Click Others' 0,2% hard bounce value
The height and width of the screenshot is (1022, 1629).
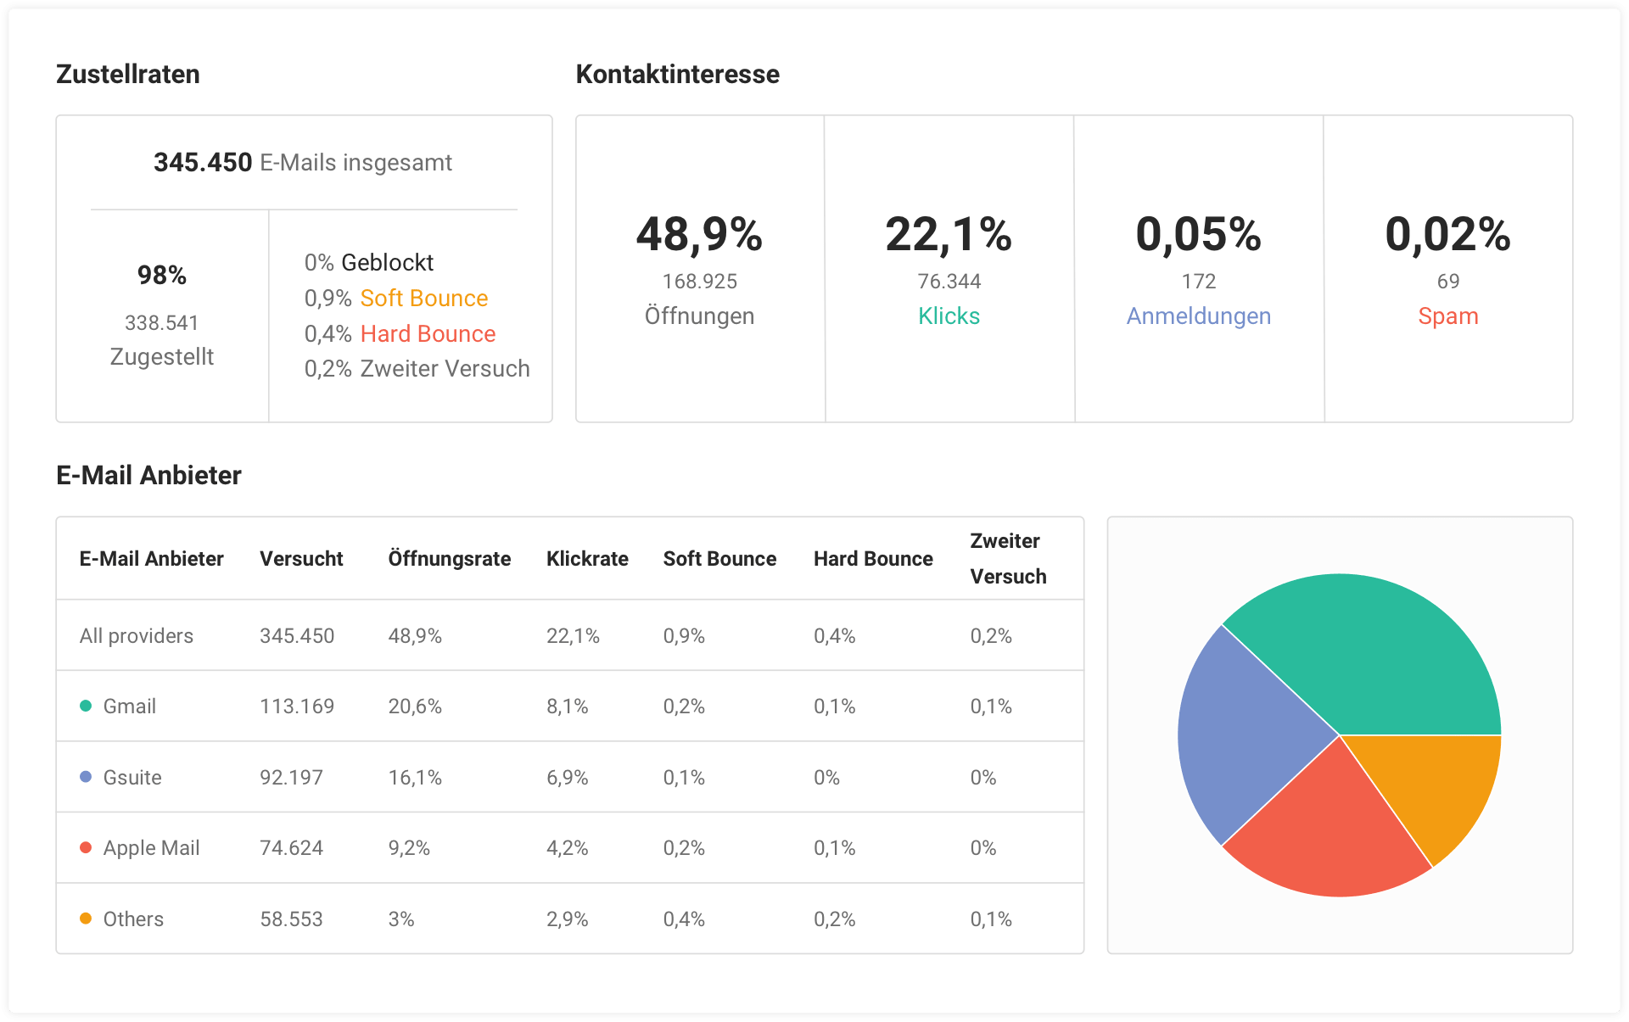click(834, 919)
